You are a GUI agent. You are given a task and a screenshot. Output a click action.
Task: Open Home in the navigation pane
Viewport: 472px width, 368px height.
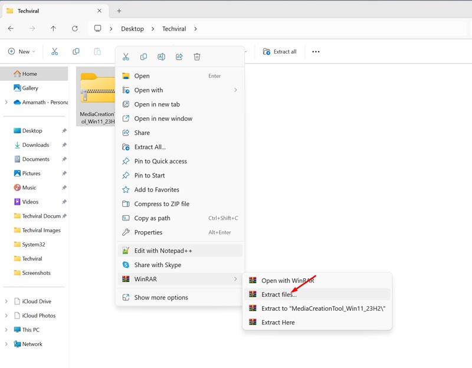(x=34, y=74)
